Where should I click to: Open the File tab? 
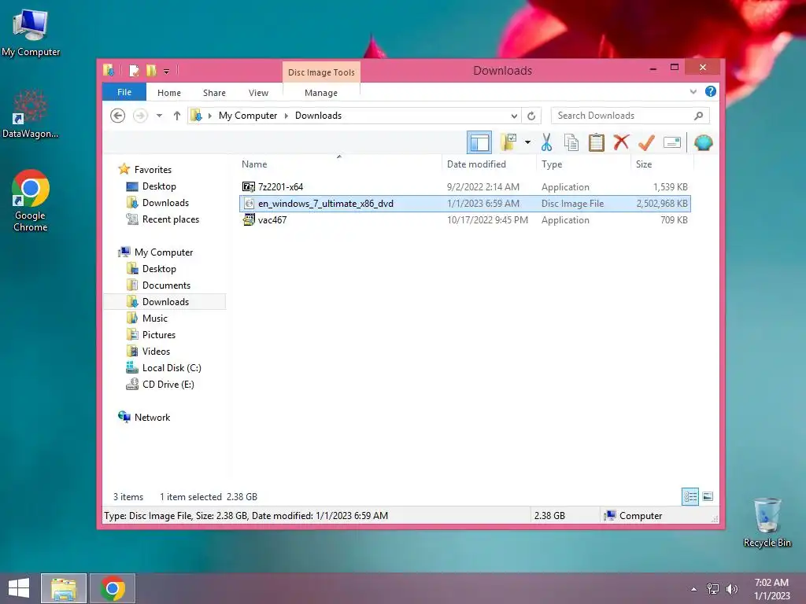pos(124,92)
